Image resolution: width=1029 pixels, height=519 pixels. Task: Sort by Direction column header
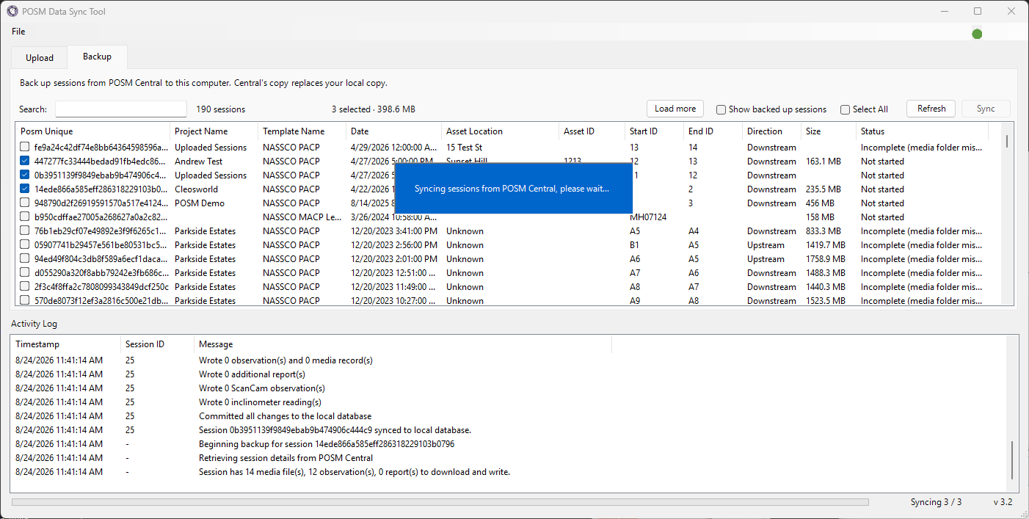point(772,131)
